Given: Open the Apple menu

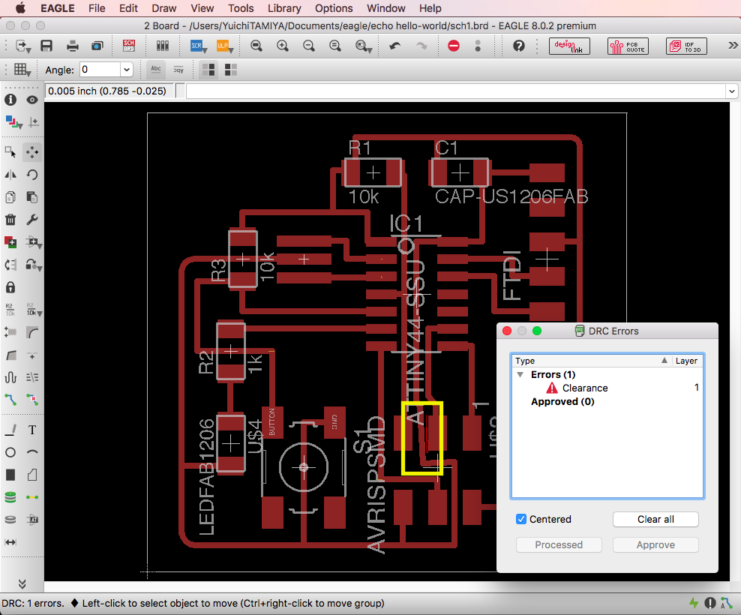Looking at the screenshot, I should coord(20,8).
